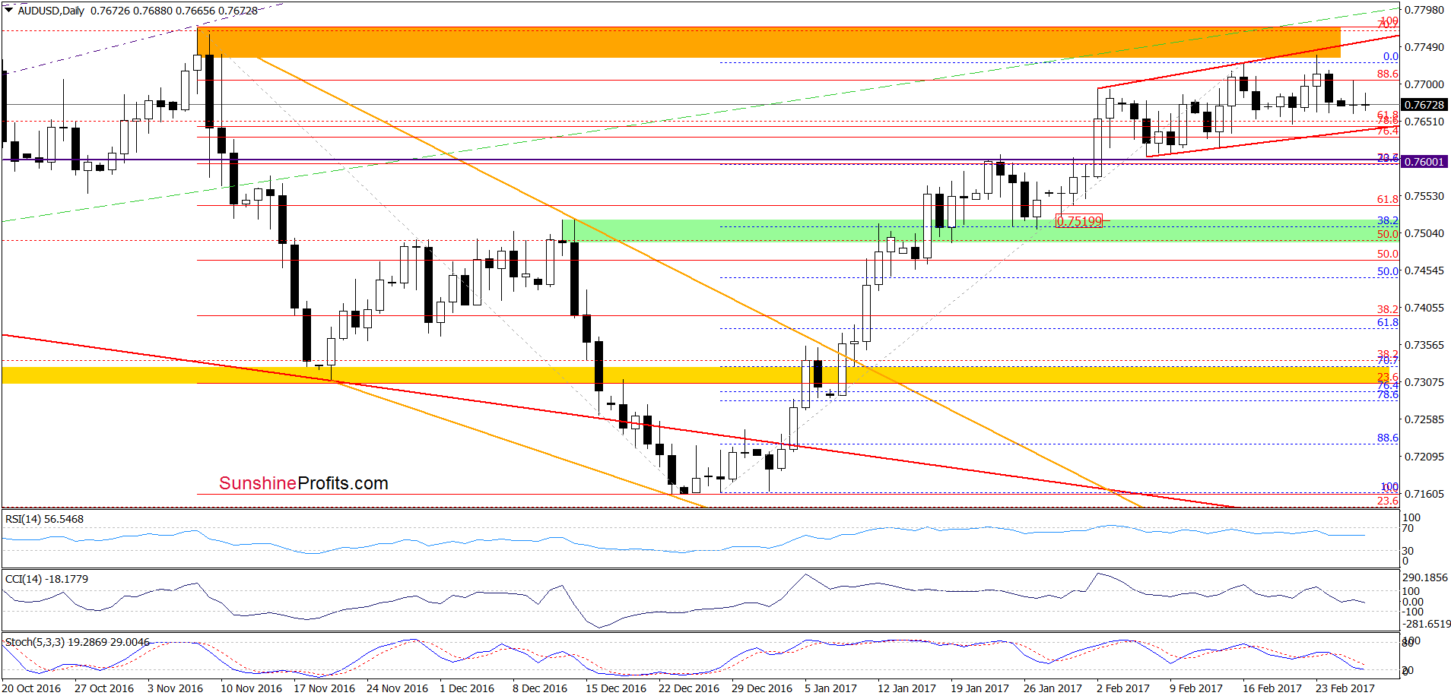This screenshot has height=699, width=1451.
Task: Click the 0.75040 price axis value
Action: click(1424, 233)
